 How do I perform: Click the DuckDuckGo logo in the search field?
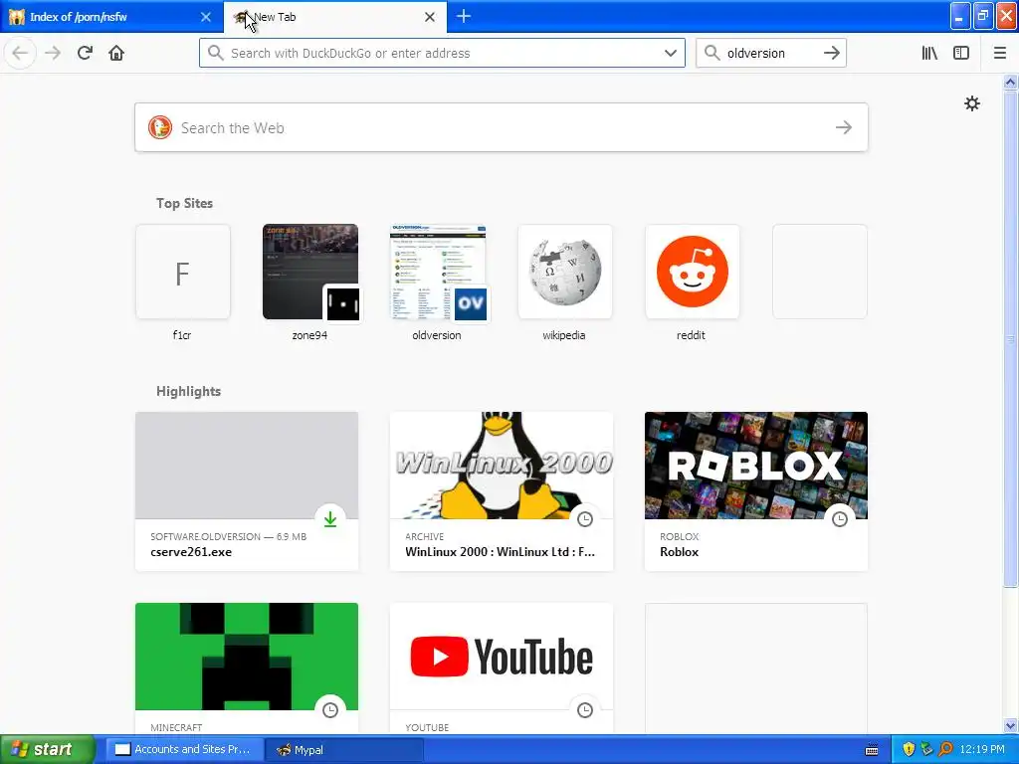[160, 127]
